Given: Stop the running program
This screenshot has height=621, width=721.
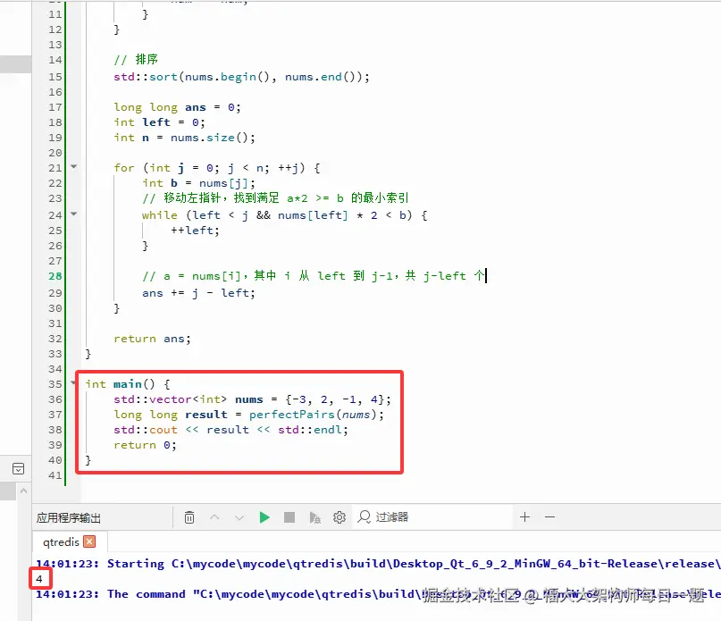Looking at the screenshot, I should (289, 517).
